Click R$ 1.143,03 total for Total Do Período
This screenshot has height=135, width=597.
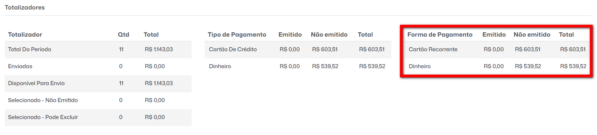coord(159,50)
